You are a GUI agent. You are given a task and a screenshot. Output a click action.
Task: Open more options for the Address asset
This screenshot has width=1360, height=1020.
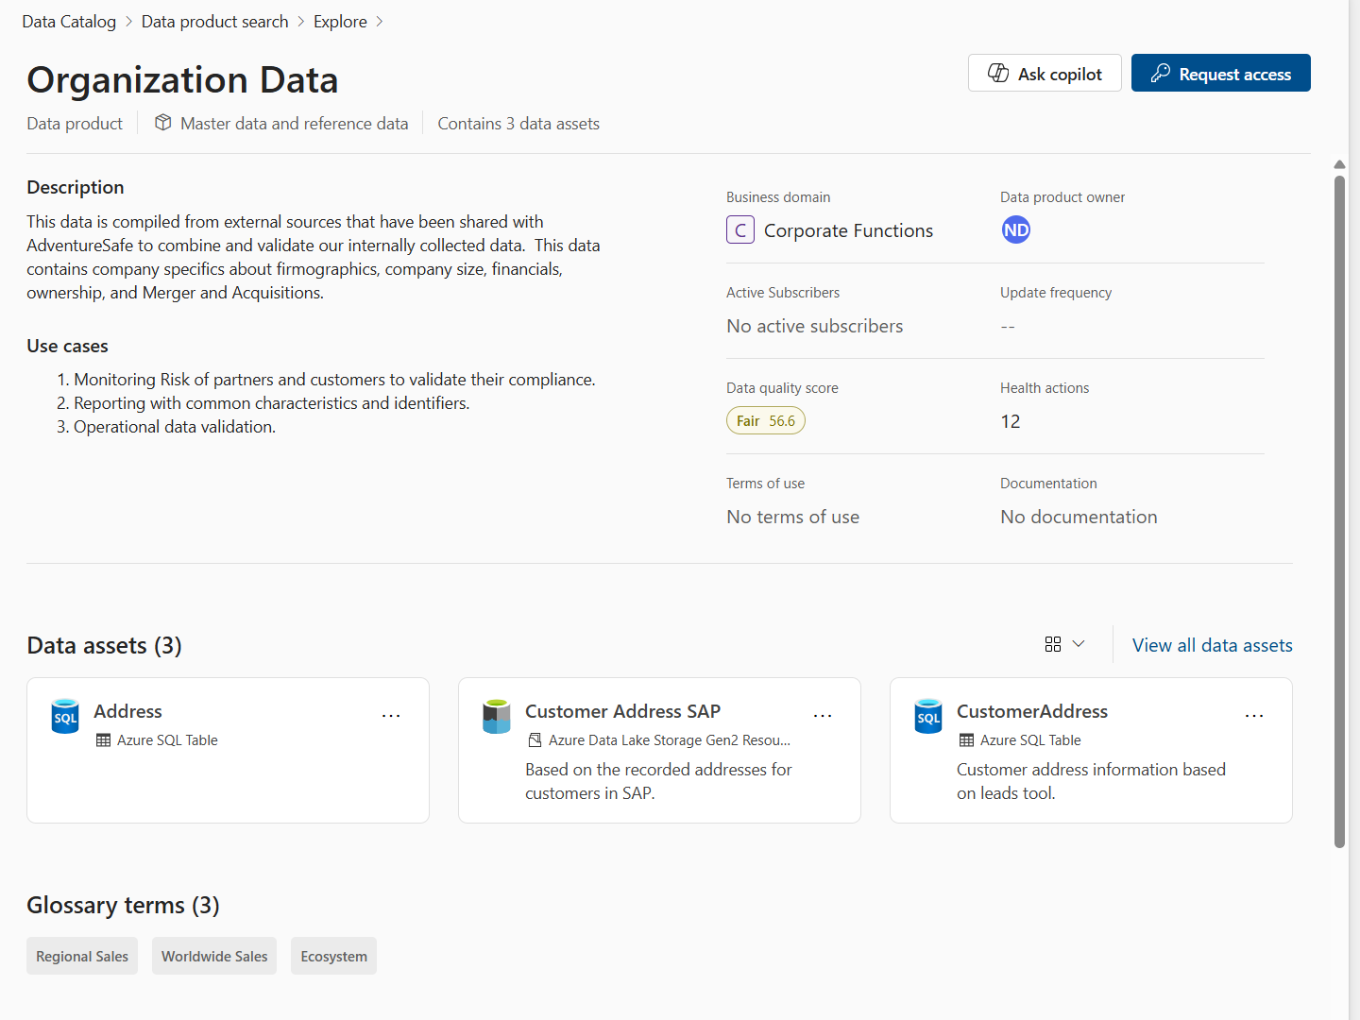tap(391, 716)
